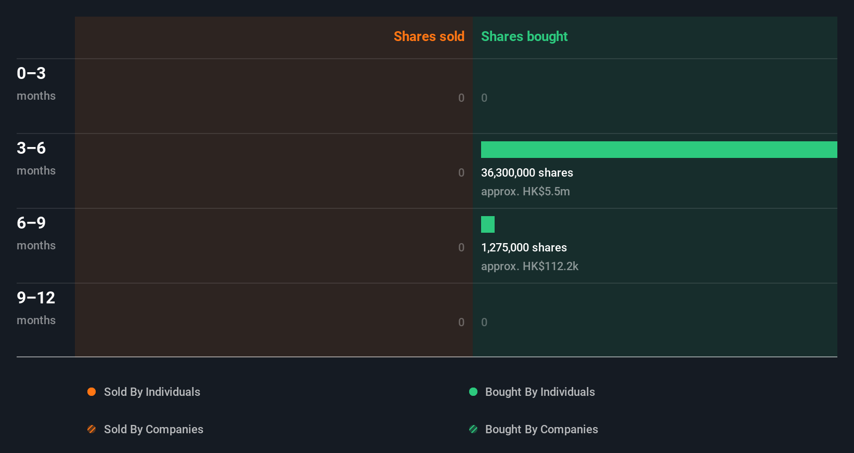
Task: Select the 3–6 months row label
Action: point(36,158)
